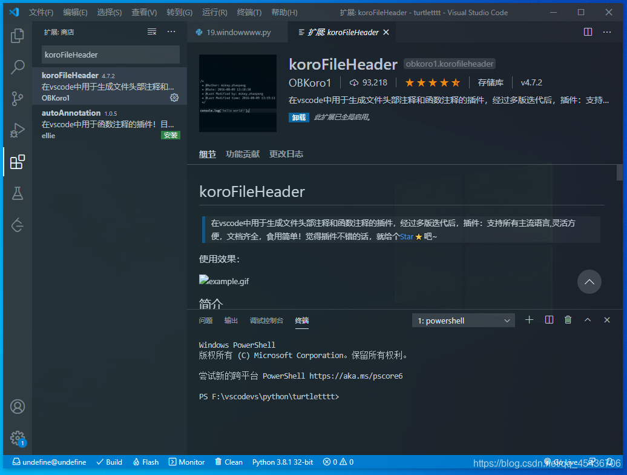Click the example.gif broken image
This screenshot has height=475, width=627.
pyautogui.click(x=224, y=281)
